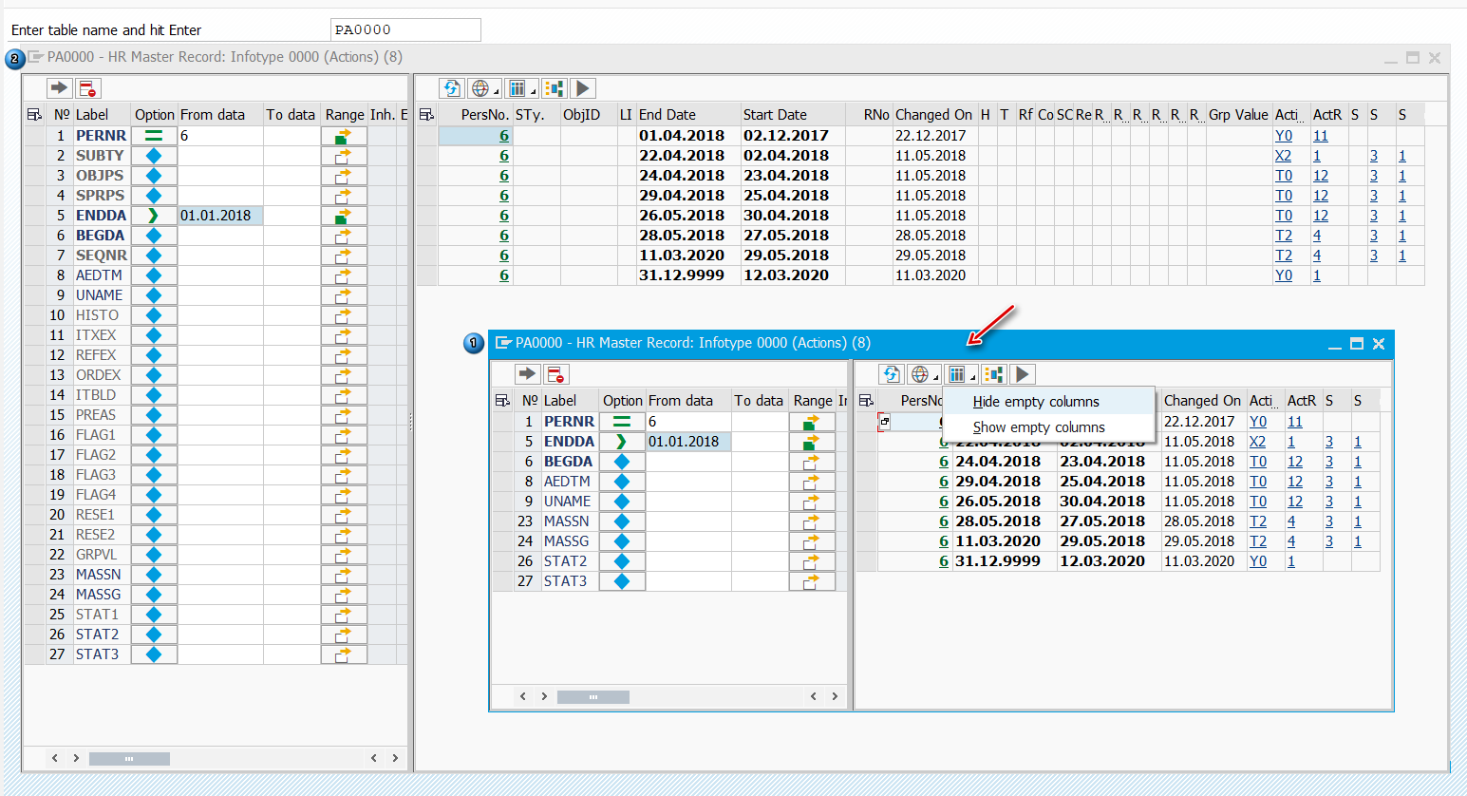This screenshot has width=1467, height=796.
Task: Click the Range button for PERNR in front window
Action: pyautogui.click(x=812, y=422)
